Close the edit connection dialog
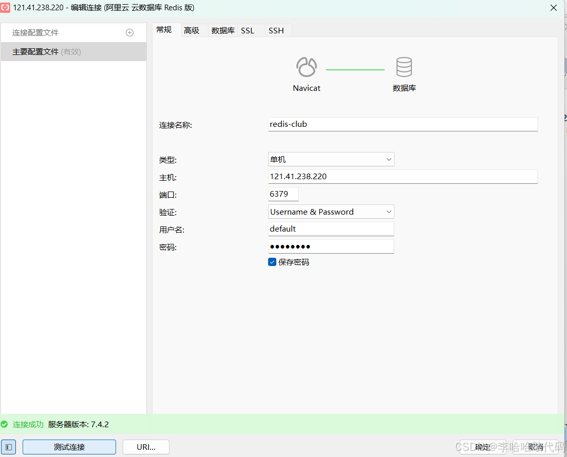Screen dimensions: 567x457 coord(553,8)
